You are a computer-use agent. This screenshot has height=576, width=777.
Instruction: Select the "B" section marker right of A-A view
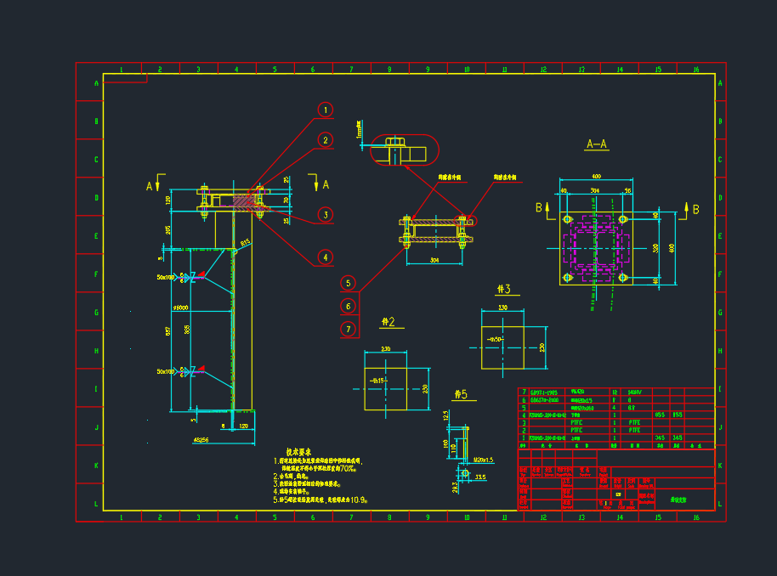click(695, 210)
